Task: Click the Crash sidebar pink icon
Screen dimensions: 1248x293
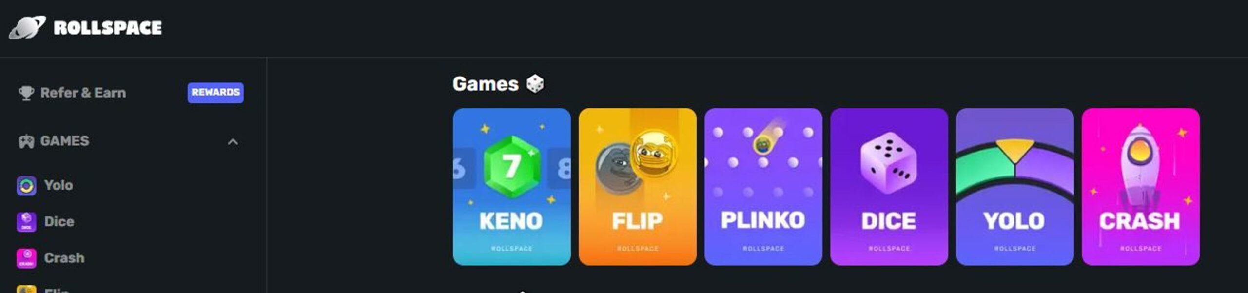Action: pyautogui.click(x=26, y=258)
